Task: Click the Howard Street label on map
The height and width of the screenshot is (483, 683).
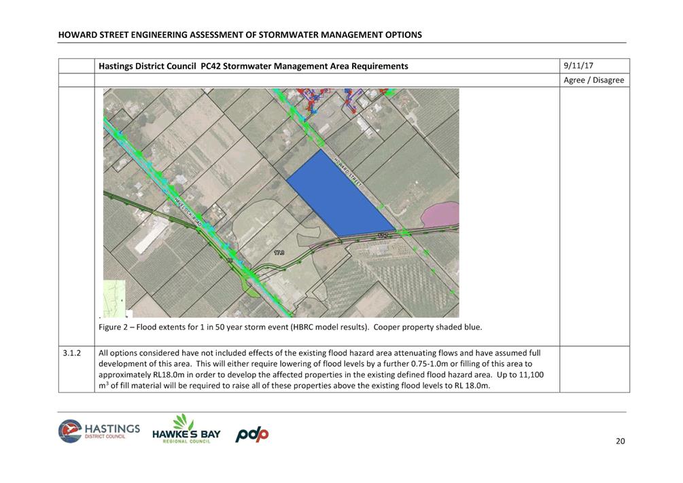Action: point(348,172)
